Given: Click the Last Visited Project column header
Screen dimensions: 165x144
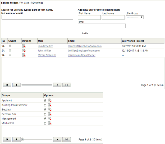Looking at the screenshot, I should tap(133, 41).
